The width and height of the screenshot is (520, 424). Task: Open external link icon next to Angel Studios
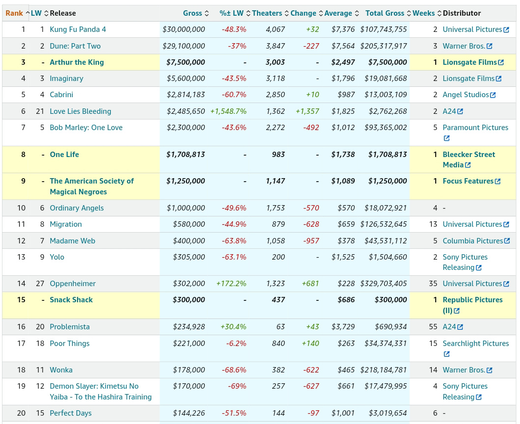(x=493, y=95)
